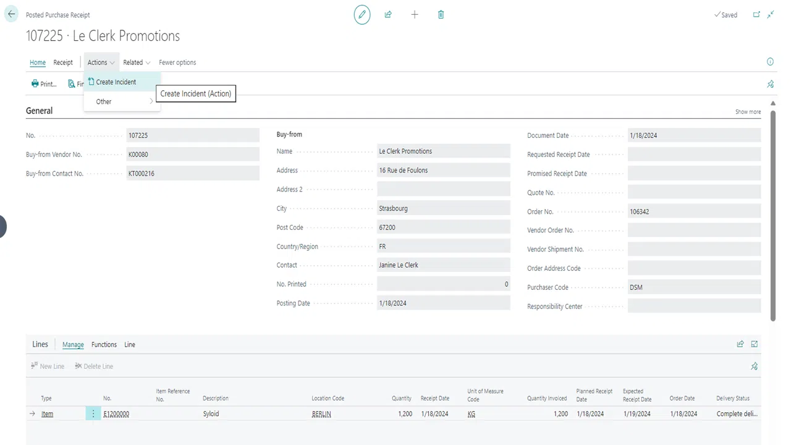Click the information icon near the action bar
Viewport: 791px width, 445px height.
pyautogui.click(x=770, y=62)
